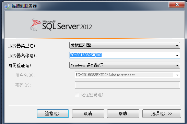This screenshot has height=124, width=187.
Task: Click the server name text PC-20160825HJOC
Action: click(x=86, y=55)
